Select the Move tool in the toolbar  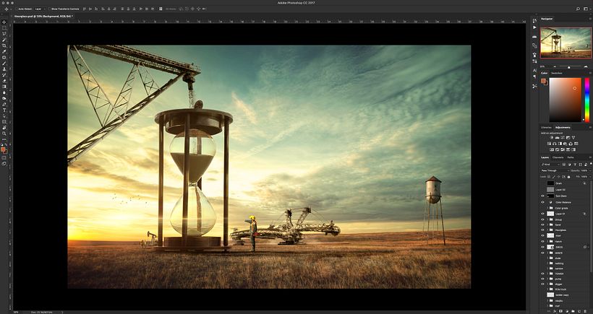(x=4, y=22)
